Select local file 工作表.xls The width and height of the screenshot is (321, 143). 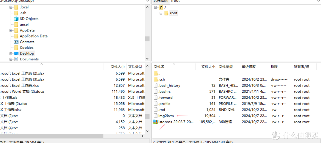(9, 98)
